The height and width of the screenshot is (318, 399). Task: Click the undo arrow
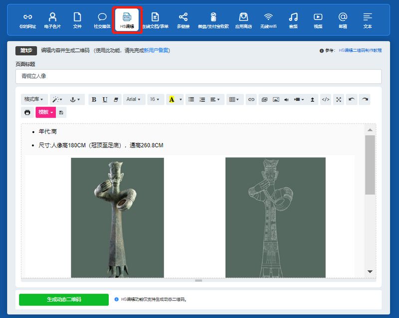click(x=352, y=100)
